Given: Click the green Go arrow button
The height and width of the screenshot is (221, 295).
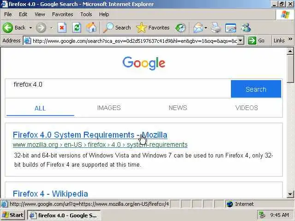Looking at the screenshot, I should pos(252,41).
